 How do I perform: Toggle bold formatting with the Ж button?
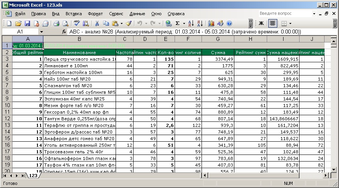261,23
